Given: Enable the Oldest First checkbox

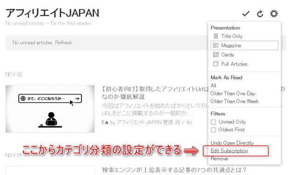Looking at the screenshot, I should (x=213, y=130).
